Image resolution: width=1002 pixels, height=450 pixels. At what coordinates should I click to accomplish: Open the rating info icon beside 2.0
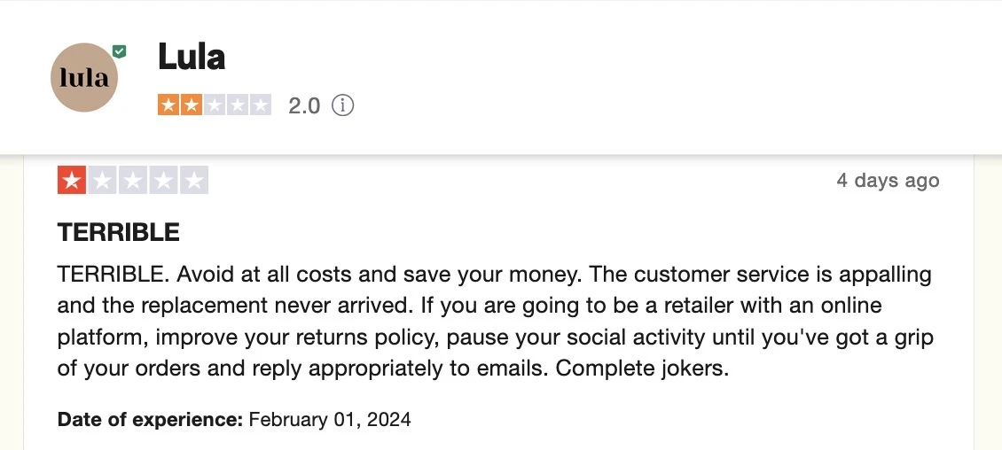pos(342,105)
